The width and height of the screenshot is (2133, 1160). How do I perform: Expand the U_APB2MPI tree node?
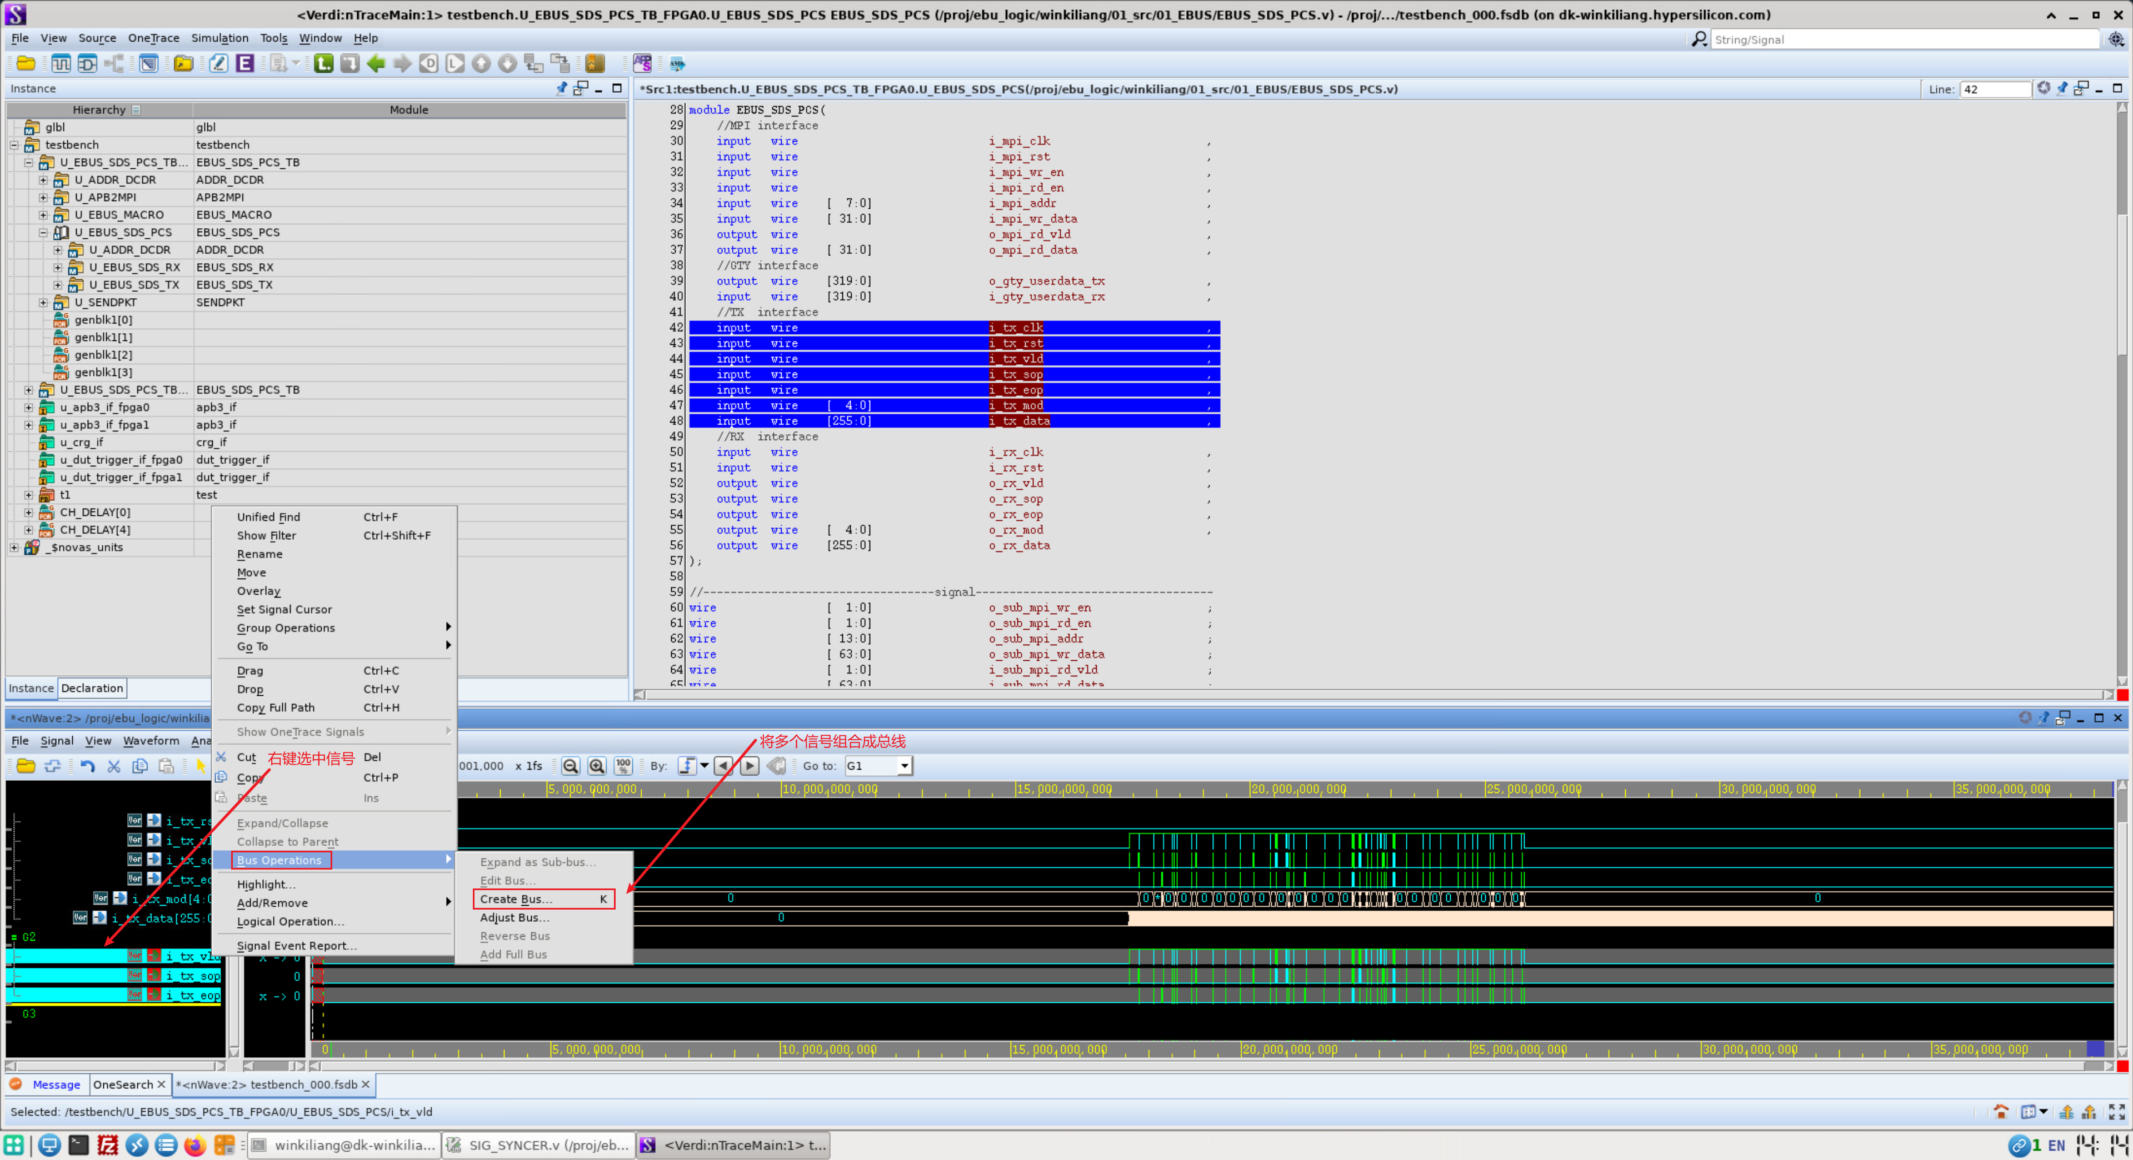pos(43,197)
